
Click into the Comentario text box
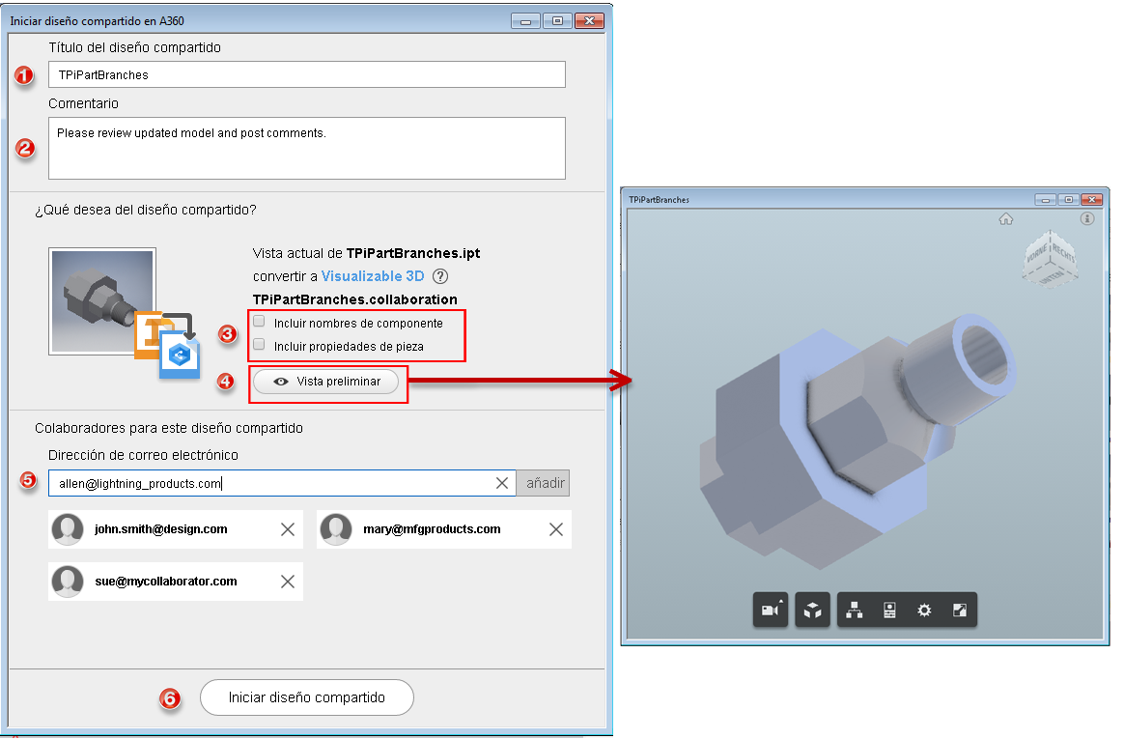[307, 149]
